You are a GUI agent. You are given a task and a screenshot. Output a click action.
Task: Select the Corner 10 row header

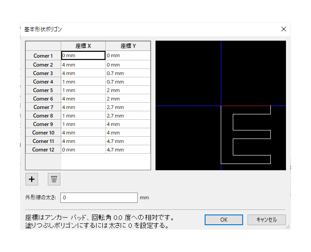pyautogui.click(x=43, y=133)
